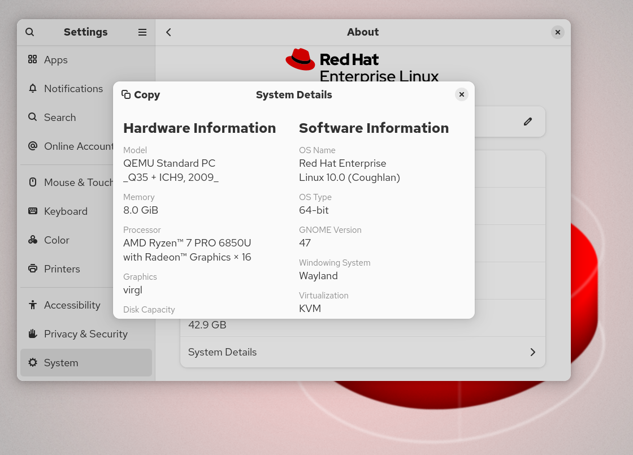Click the Mouse icon in sidebar
Image resolution: width=633 pixels, height=455 pixels.
coord(33,182)
